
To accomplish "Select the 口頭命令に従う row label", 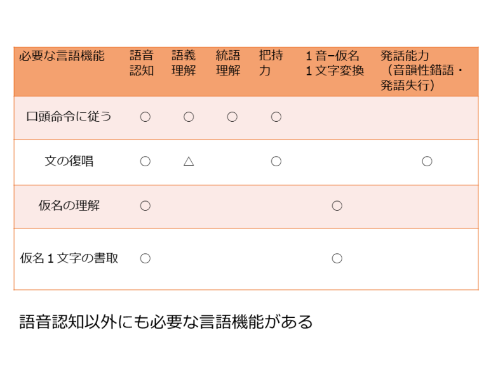I will pyautogui.click(x=69, y=117).
